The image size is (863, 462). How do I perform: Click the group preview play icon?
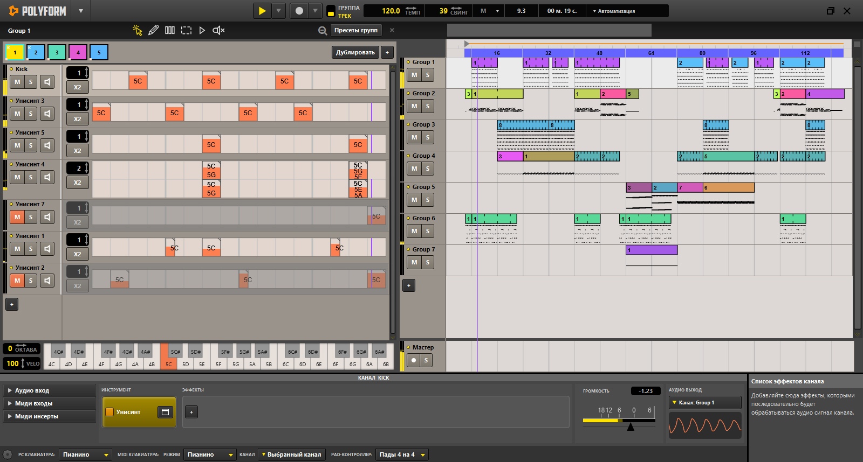(x=202, y=30)
